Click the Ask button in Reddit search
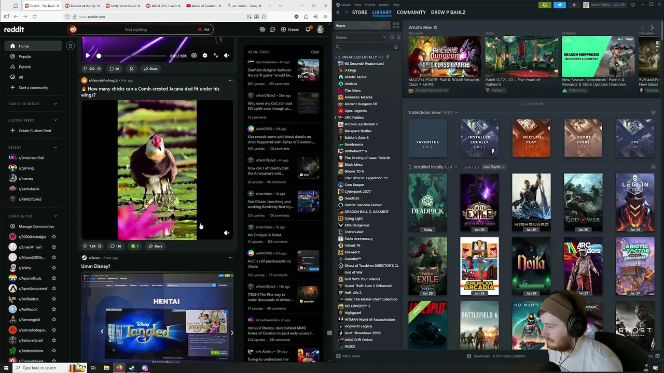 (204, 30)
